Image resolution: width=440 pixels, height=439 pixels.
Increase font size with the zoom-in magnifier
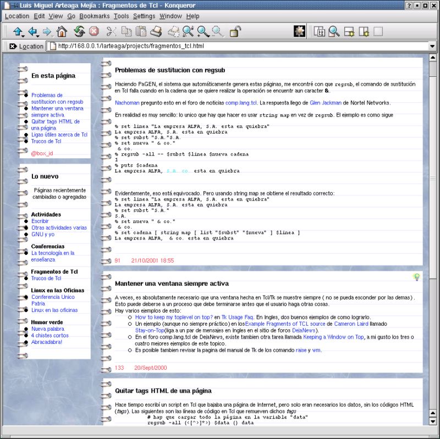tap(203, 31)
